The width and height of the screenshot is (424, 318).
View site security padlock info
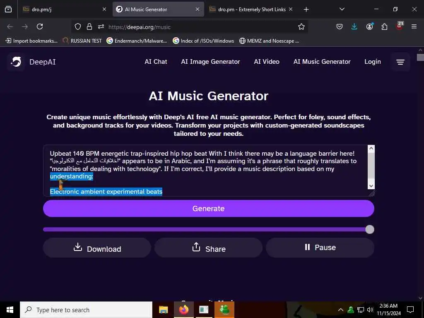coord(89,26)
